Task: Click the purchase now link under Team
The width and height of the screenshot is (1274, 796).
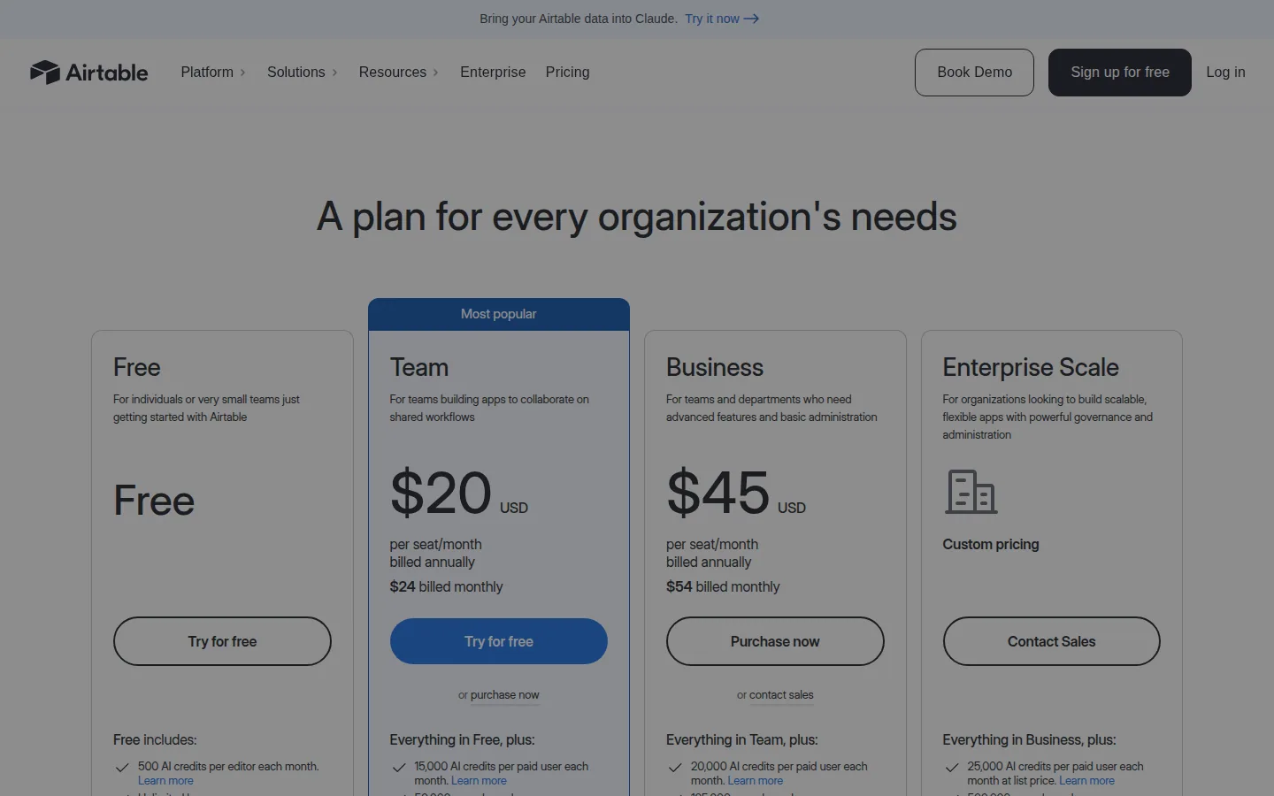Action: click(x=505, y=695)
